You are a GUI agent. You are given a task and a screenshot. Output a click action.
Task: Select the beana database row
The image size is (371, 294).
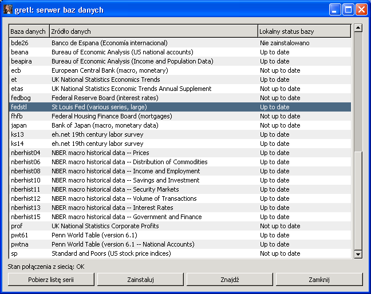pyautogui.click(x=180, y=52)
